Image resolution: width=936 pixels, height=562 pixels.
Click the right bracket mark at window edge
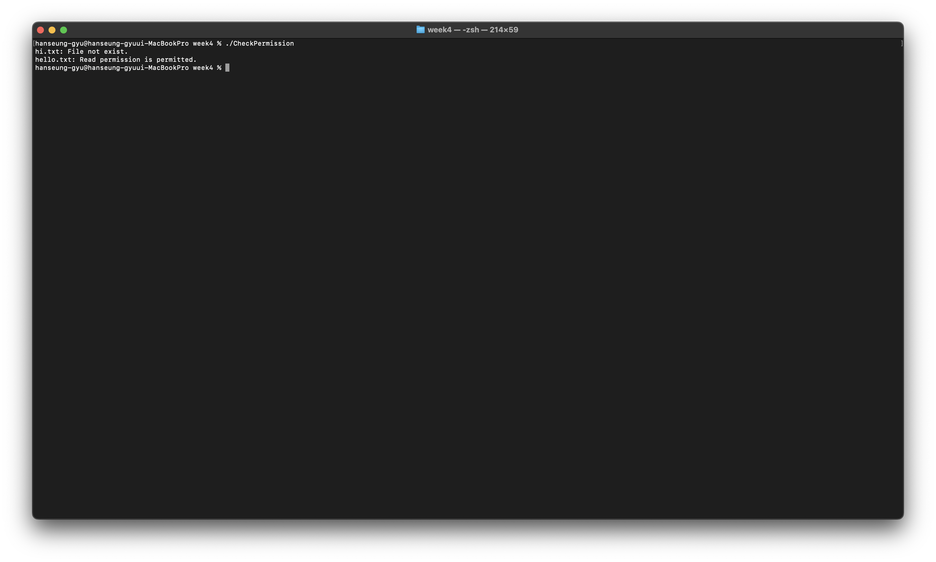902,44
